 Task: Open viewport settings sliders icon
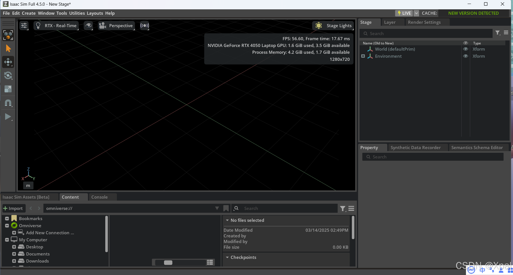point(24,25)
